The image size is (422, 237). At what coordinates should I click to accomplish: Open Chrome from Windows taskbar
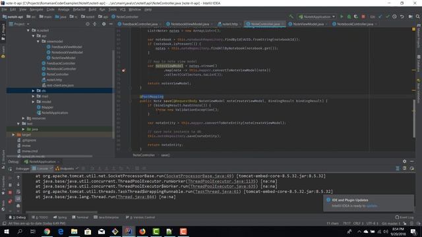(x=47, y=231)
